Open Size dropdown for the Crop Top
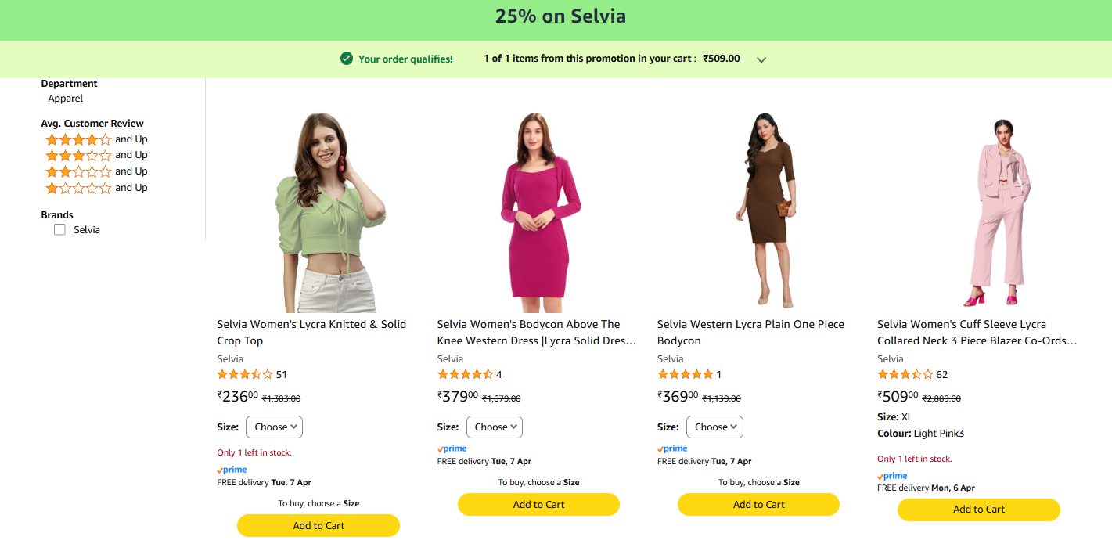The width and height of the screenshot is (1112, 551). [x=274, y=427]
